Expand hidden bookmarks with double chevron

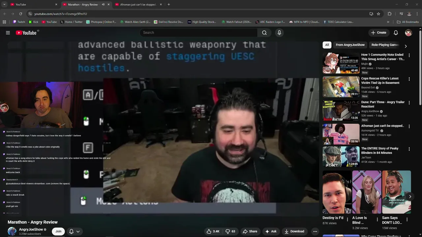tap(388, 22)
